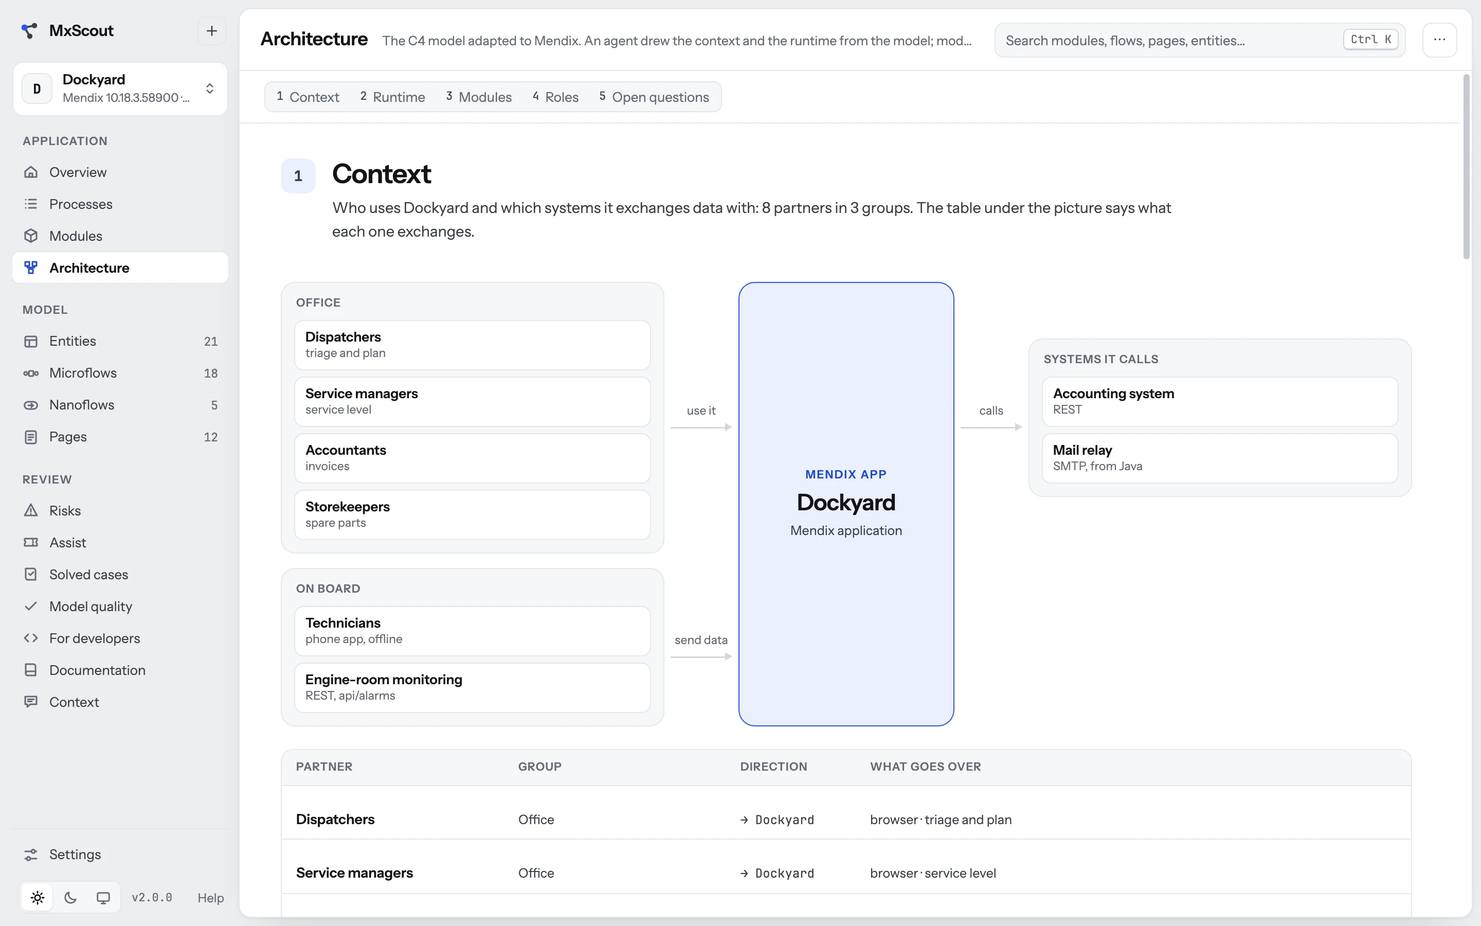This screenshot has width=1481, height=926.
Task: Open Nanoflows in the sidebar
Action: [x=120, y=405]
